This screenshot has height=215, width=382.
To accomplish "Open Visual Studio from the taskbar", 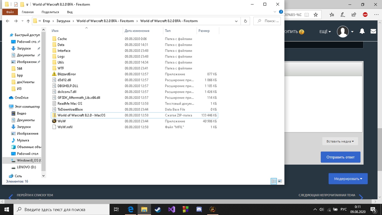I will [x=172, y=209].
